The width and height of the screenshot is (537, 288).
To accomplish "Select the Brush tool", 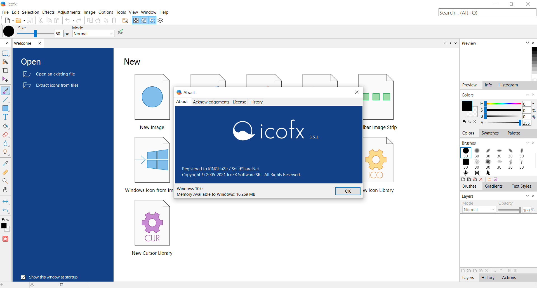I will click(x=5, y=91).
